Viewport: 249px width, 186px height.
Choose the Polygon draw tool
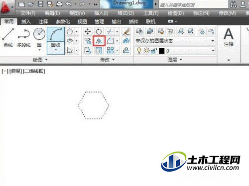coord(70,31)
